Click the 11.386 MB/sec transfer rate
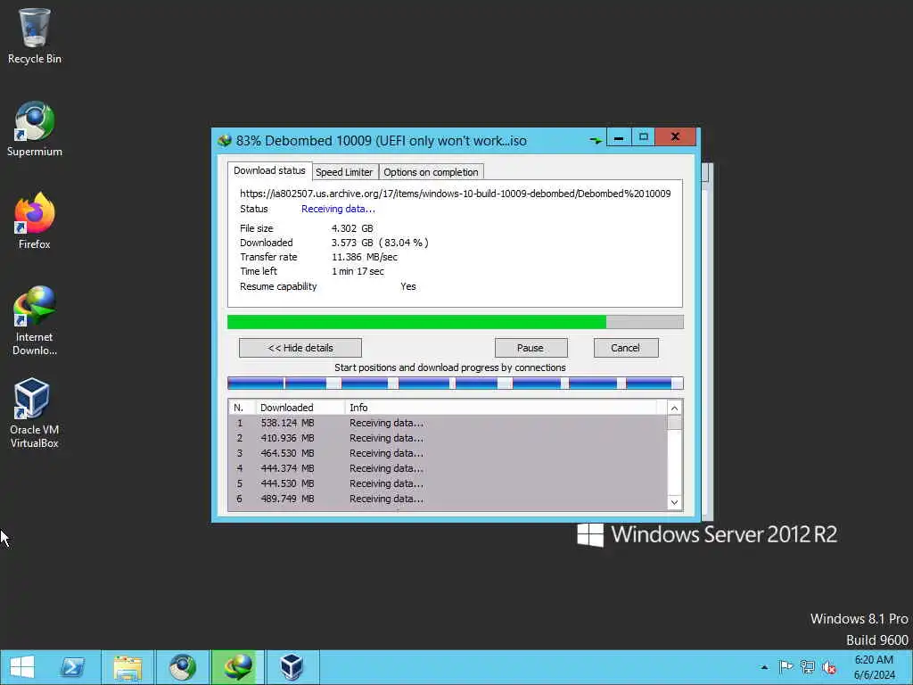This screenshot has height=685, width=913. pos(365,257)
